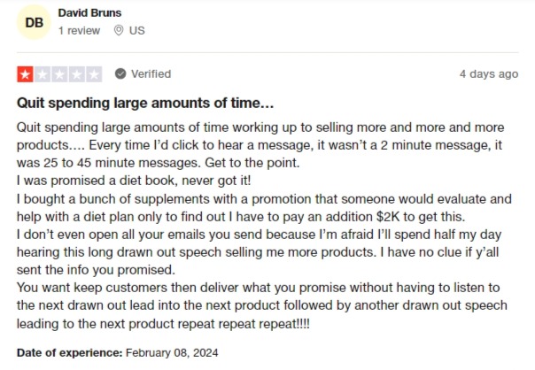The width and height of the screenshot is (535, 370).
Task: Click the US country label
Action: (136, 31)
